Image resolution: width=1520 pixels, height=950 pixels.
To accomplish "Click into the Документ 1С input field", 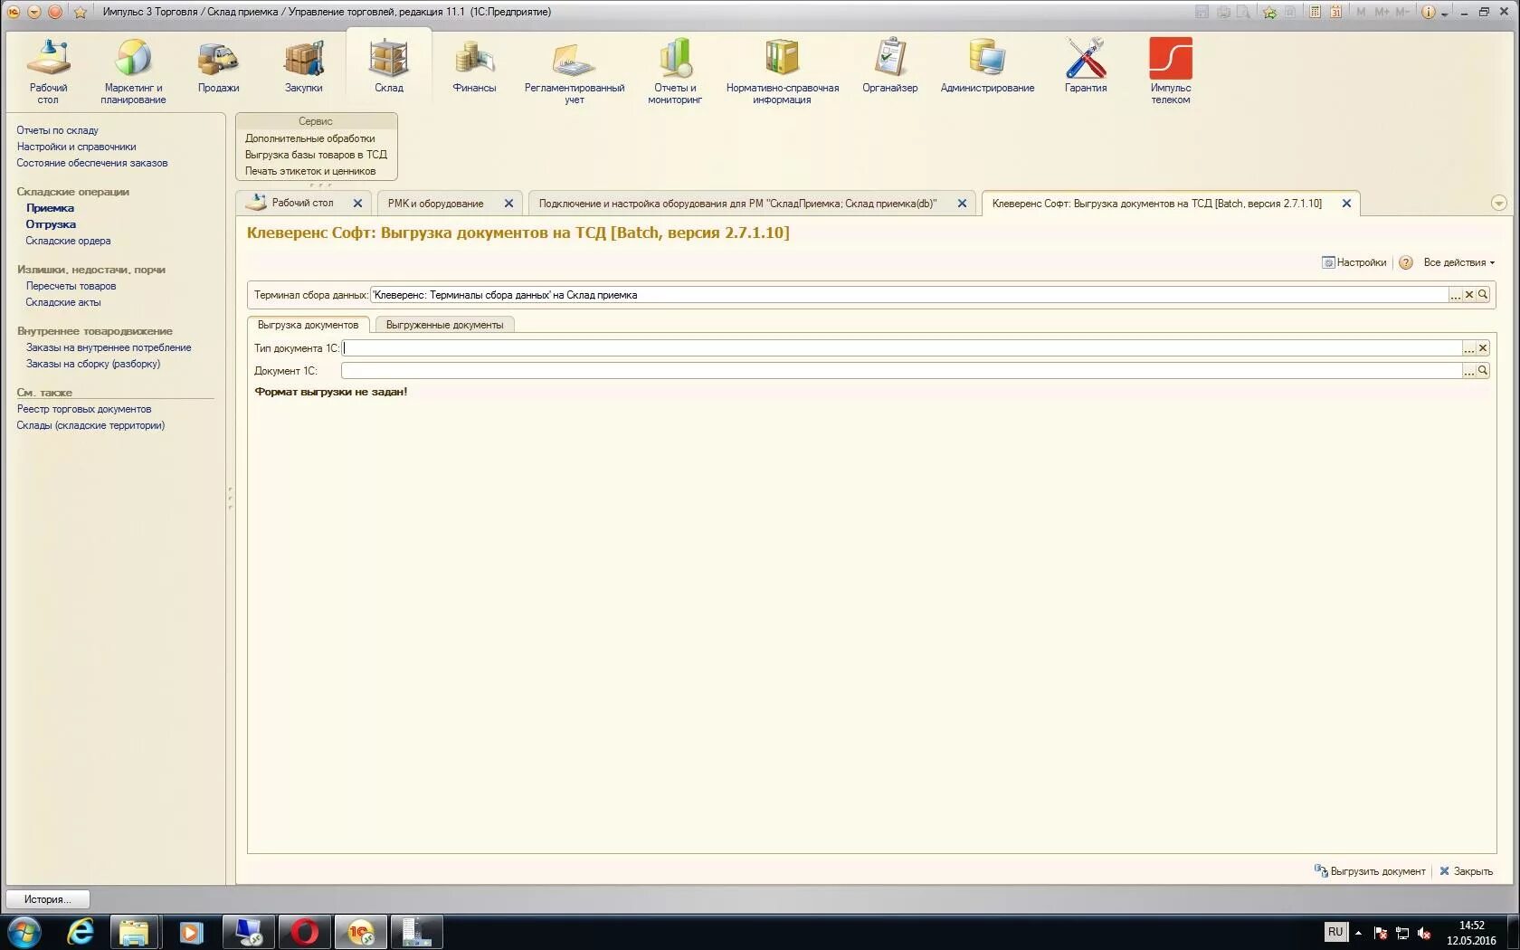I will [901, 370].
